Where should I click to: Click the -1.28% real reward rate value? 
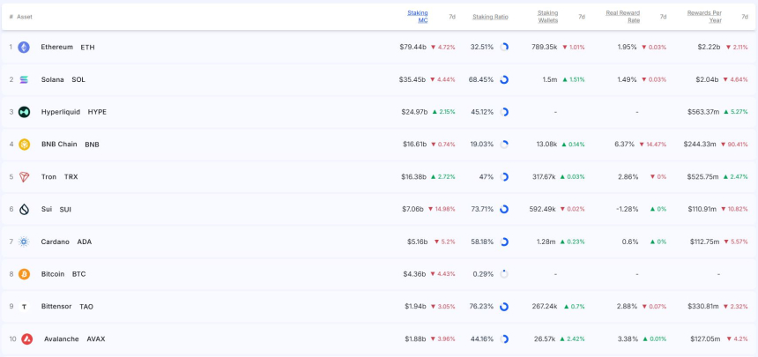pyautogui.click(x=627, y=210)
